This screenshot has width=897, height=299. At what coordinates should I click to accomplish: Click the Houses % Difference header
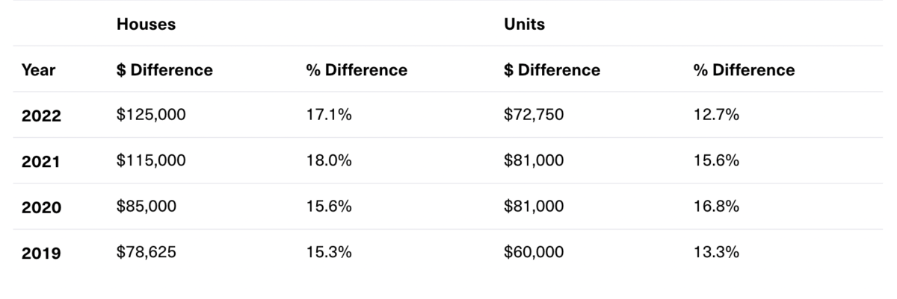(357, 71)
